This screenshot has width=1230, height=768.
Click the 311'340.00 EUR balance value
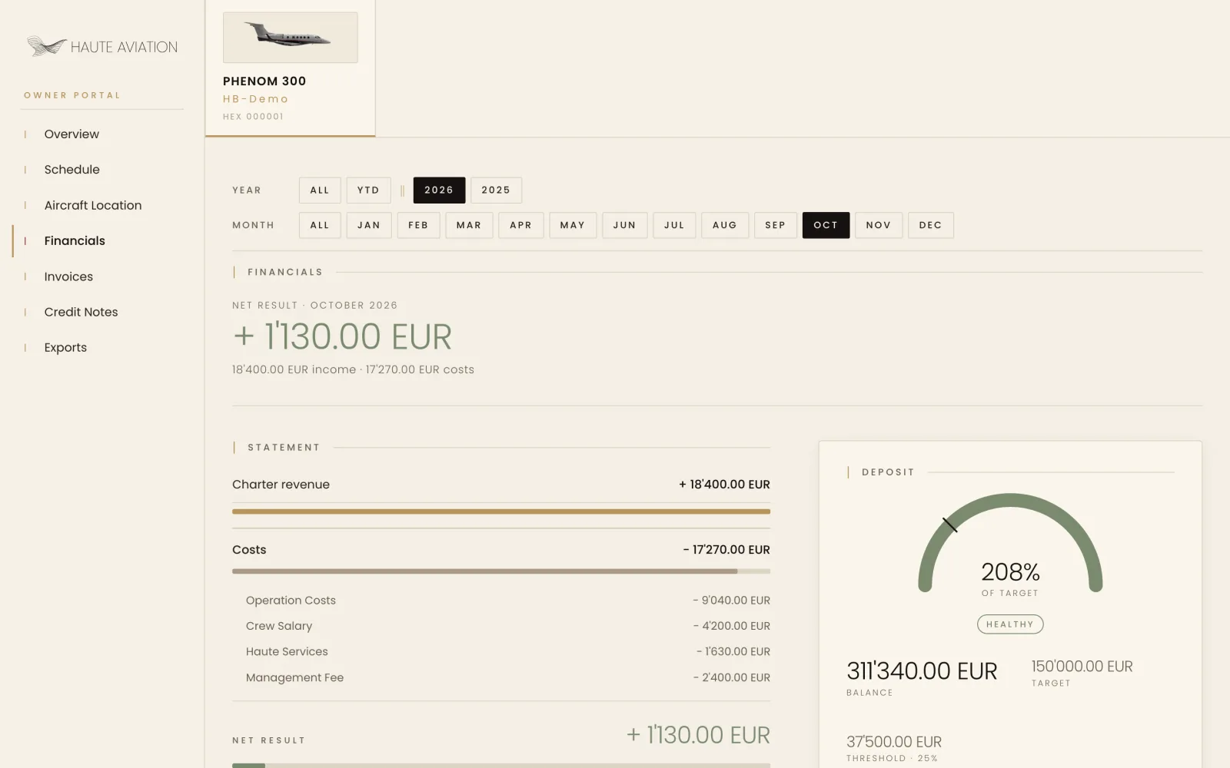[x=922, y=671]
